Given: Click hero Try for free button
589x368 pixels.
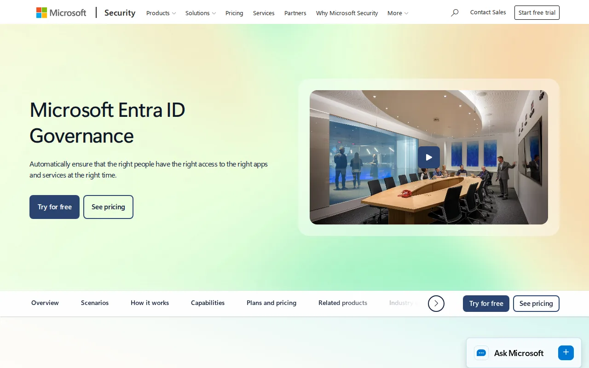Looking at the screenshot, I should (x=54, y=207).
